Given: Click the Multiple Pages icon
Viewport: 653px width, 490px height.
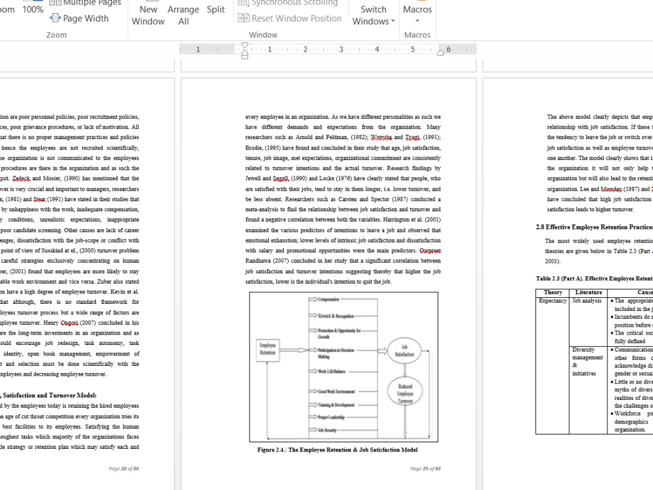Looking at the screenshot, I should (55, 3).
